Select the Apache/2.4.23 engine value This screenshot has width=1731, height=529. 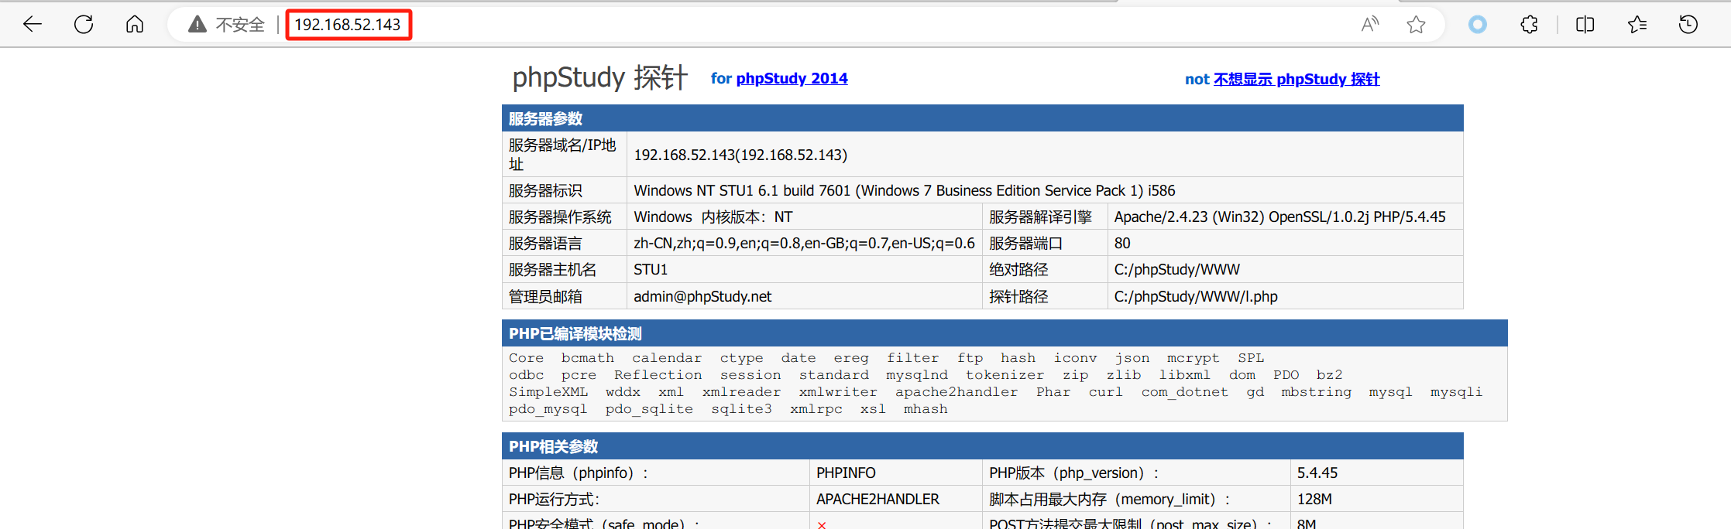point(1279,217)
